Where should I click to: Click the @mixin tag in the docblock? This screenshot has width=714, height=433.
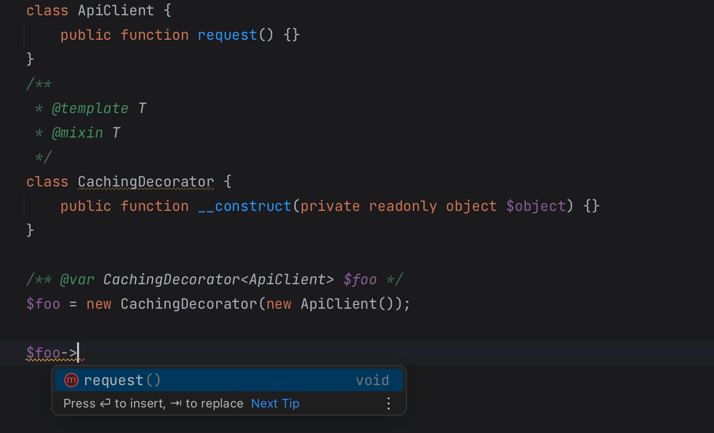77,132
